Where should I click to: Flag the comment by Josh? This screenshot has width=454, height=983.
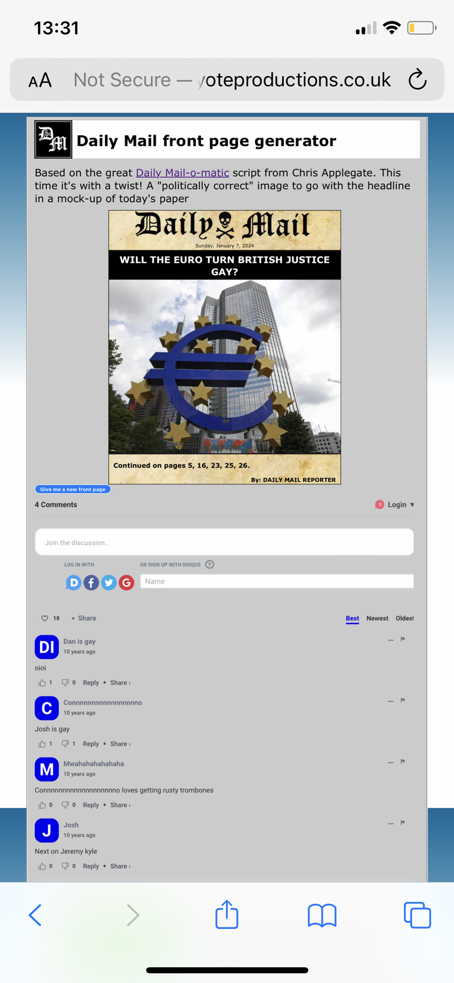point(403,823)
